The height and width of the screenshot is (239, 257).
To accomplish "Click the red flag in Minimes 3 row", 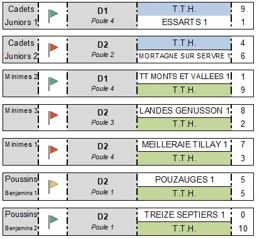I will pyautogui.click(x=53, y=117).
